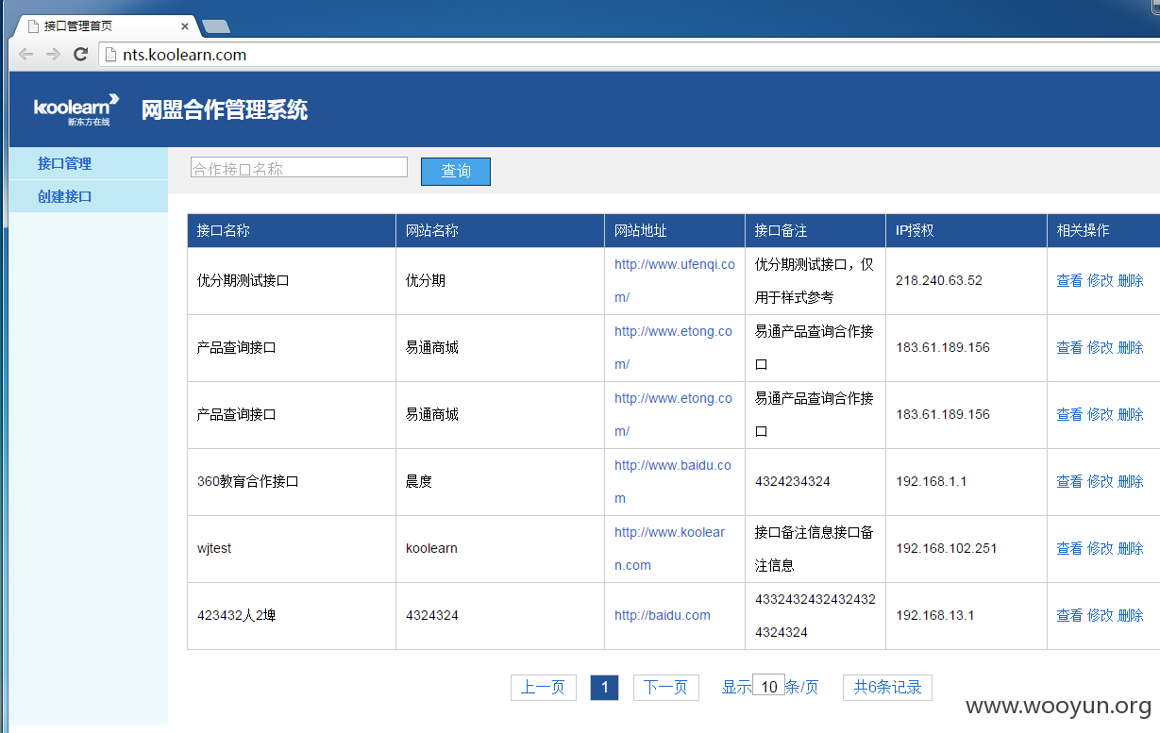Go to previous page via 上一页
1160x733 pixels.
543,687
